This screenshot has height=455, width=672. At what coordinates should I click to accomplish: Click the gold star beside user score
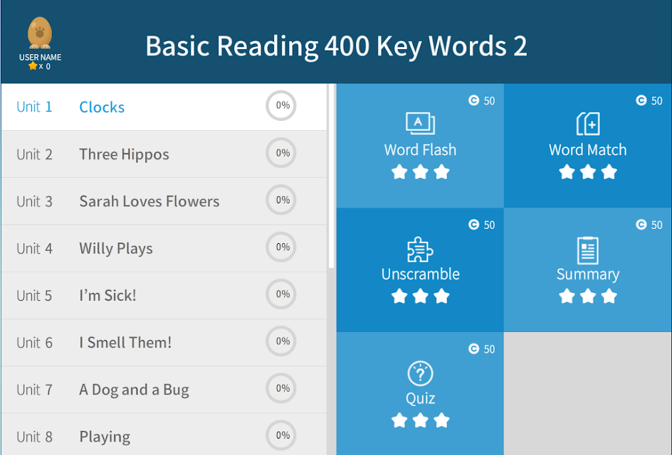[33, 66]
